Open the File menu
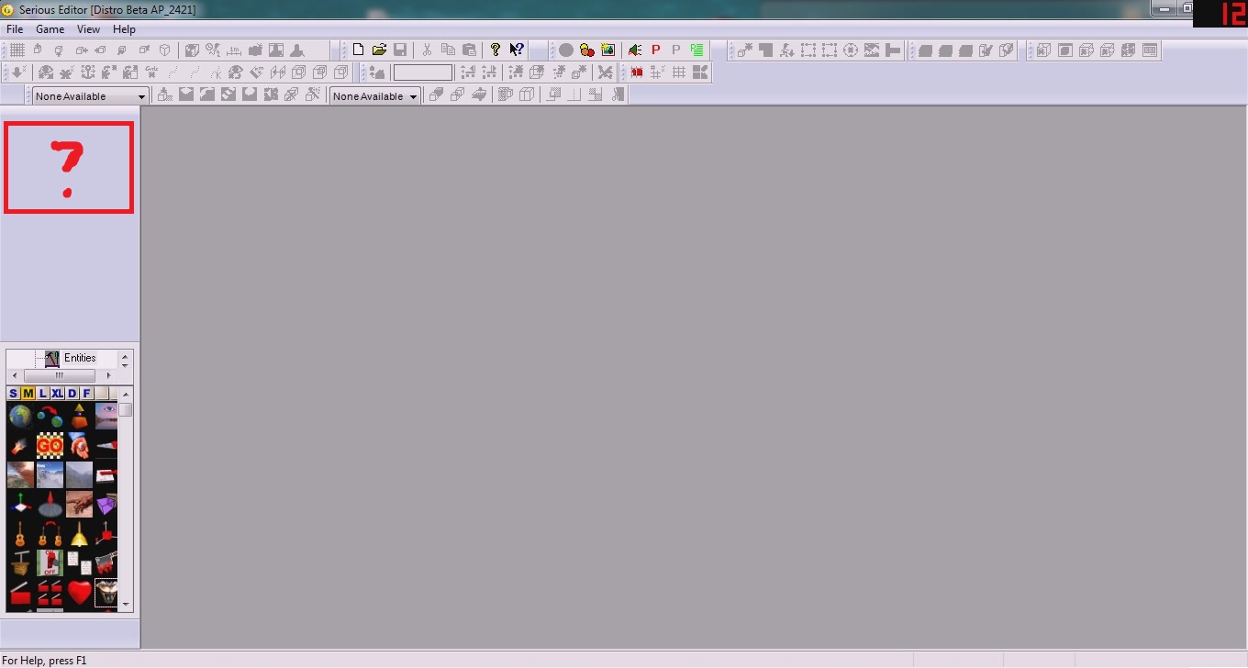Image resolution: width=1248 pixels, height=668 pixels. [x=15, y=29]
